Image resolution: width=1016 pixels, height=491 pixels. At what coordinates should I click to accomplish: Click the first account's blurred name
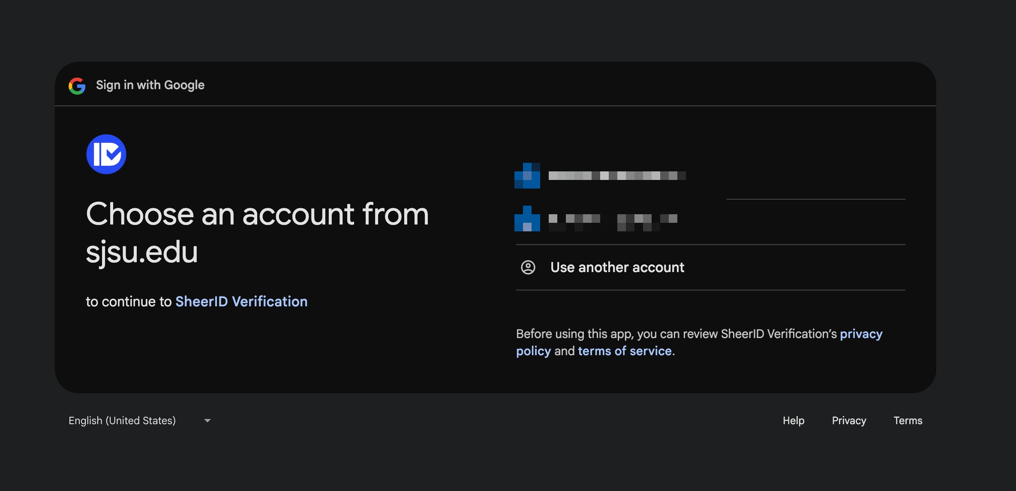tap(617, 176)
